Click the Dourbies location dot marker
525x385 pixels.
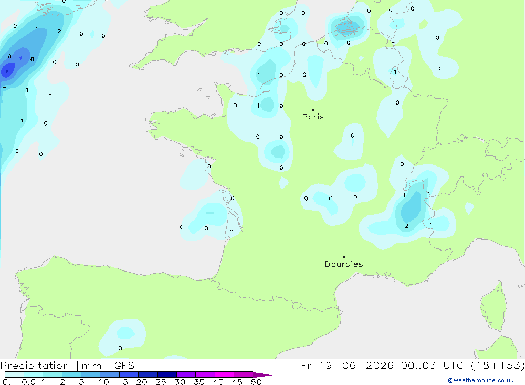(344, 257)
